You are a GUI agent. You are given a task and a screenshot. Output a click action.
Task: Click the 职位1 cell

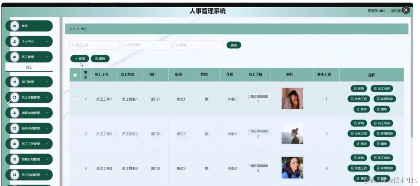[x=181, y=99]
